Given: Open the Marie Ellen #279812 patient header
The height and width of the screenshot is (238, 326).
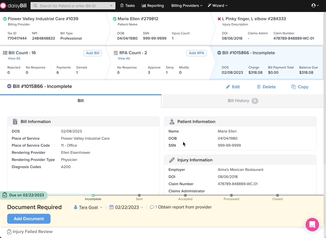Looking at the screenshot, I should point(138,19).
